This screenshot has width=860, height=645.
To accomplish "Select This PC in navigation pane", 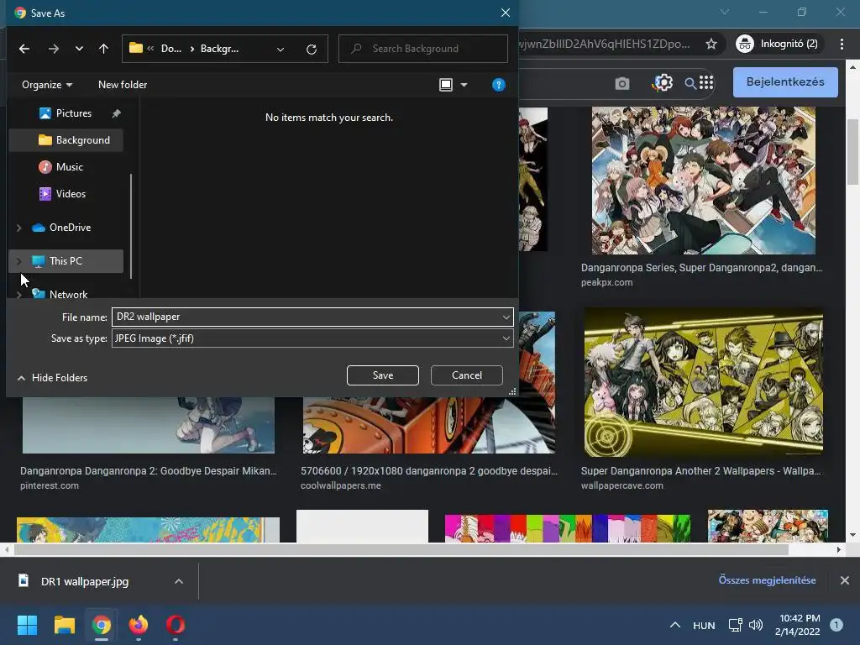I will (66, 261).
